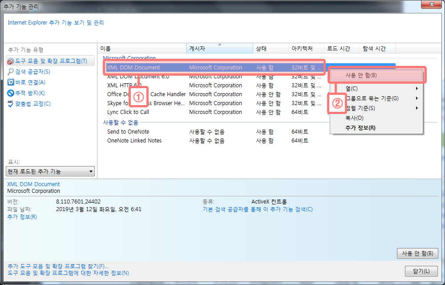This screenshot has width=445, height=285.
Task: Click the spelling correction (맞춤법 교정) ABC icon
Action: click(11, 104)
